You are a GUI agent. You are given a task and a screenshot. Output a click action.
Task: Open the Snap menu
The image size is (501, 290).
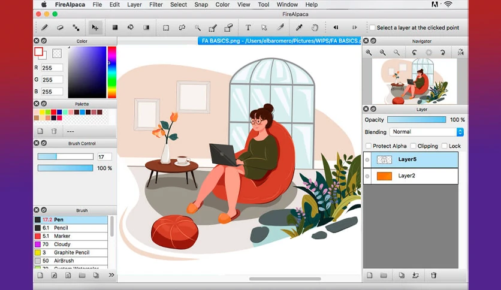[x=201, y=4]
